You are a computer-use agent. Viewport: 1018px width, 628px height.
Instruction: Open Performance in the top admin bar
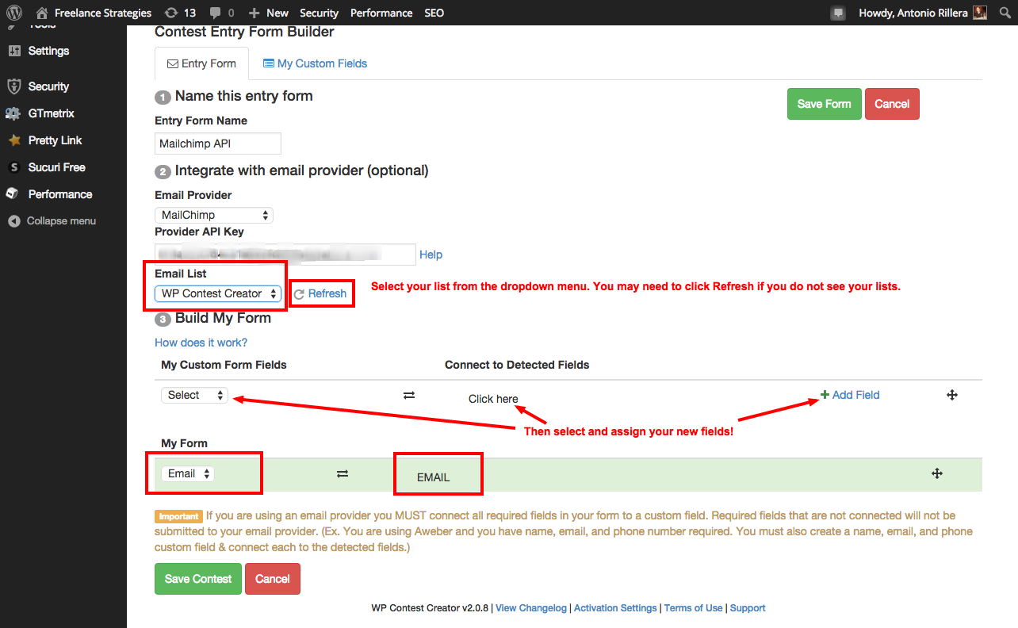[381, 13]
